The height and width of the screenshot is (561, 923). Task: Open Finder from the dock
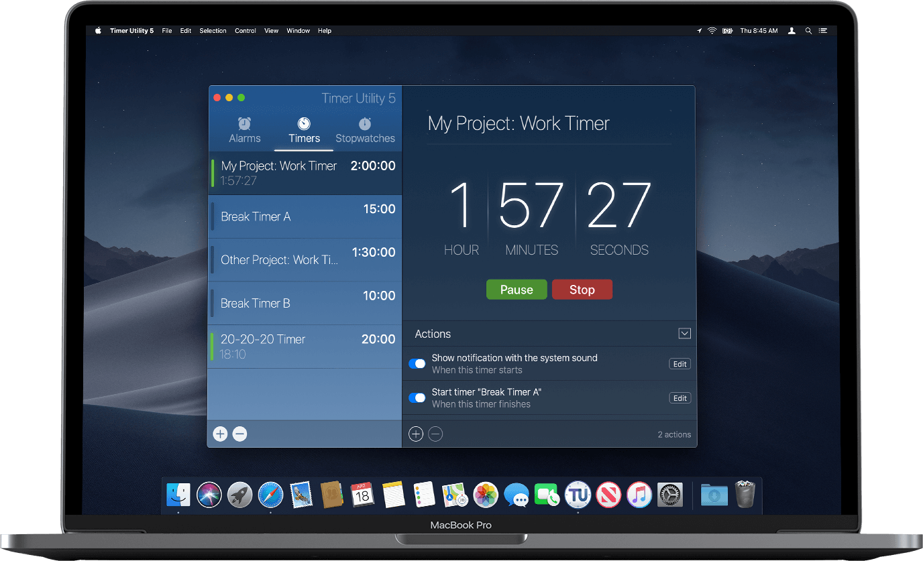(x=178, y=495)
